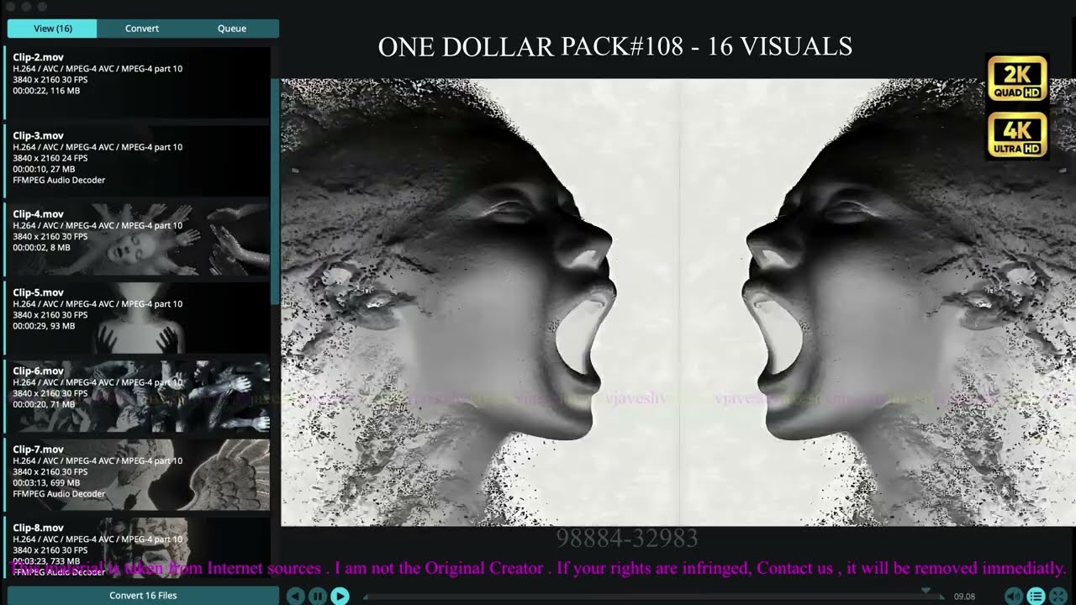1076x605 pixels.
Task: Toggle the playlist list icon
Action: click(1036, 596)
